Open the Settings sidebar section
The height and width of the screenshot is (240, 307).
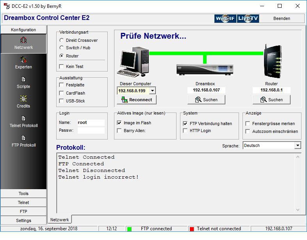pyautogui.click(x=23, y=220)
